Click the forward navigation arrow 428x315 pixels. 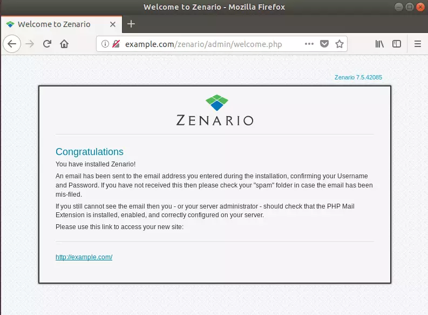pos(30,44)
